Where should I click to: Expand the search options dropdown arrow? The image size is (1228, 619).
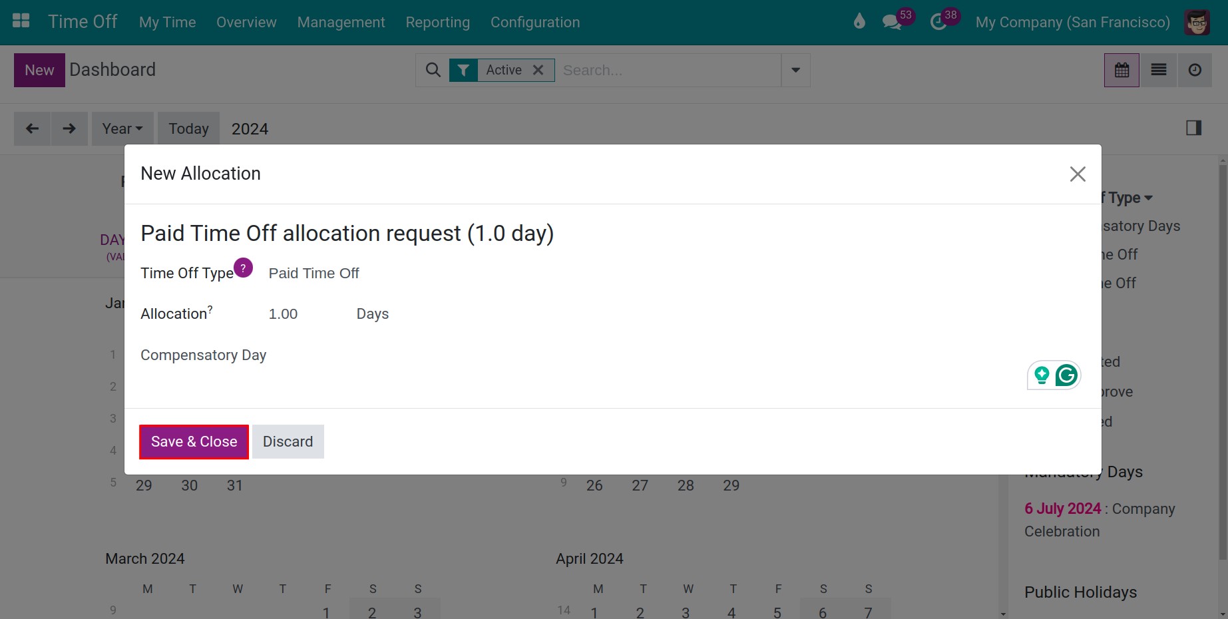tap(795, 70)
